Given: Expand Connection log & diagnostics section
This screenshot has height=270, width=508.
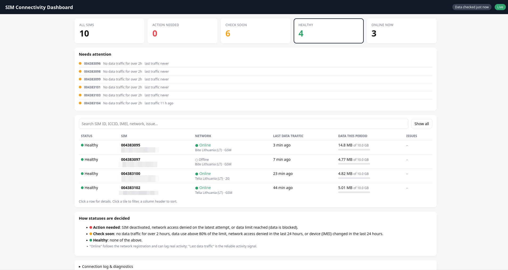Looking at the screenshot, I should [x=106, y=267].
